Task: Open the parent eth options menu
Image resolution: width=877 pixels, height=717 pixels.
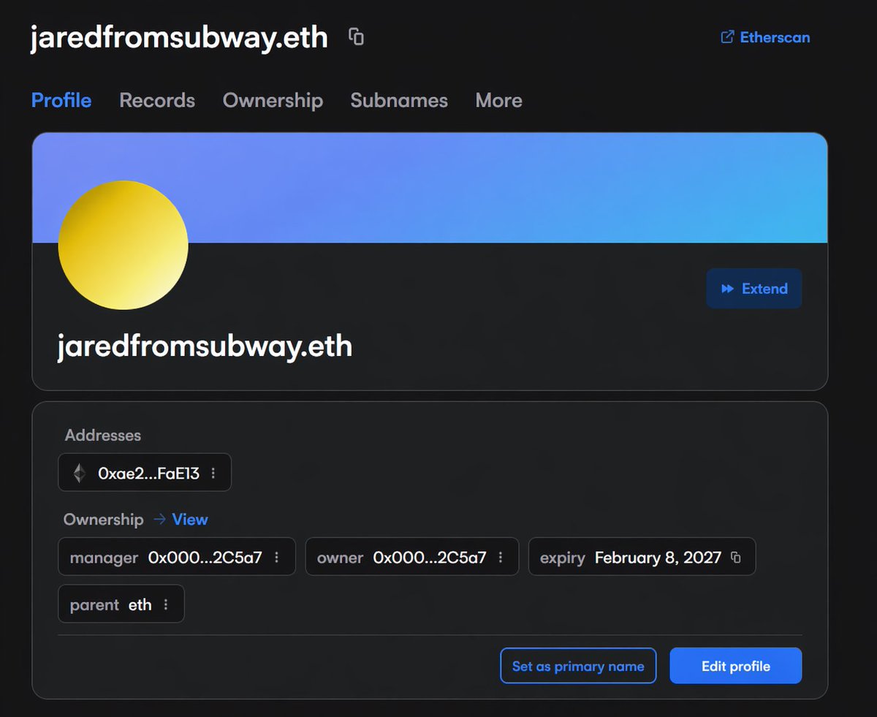Action: (x=166, y=604)
